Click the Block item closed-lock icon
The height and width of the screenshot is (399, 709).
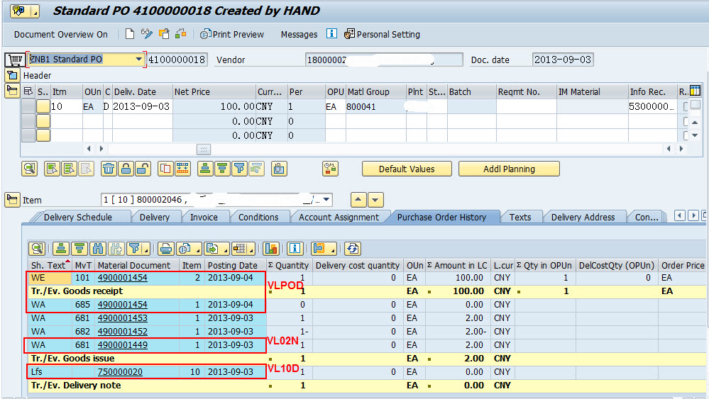click(x=126, y=169)
